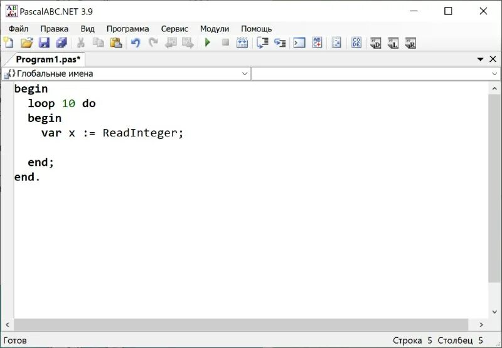Open the Сервис menu

(x=174, y=29)
